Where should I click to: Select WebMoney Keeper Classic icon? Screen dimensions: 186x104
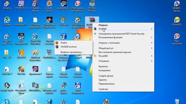(78, 23)
